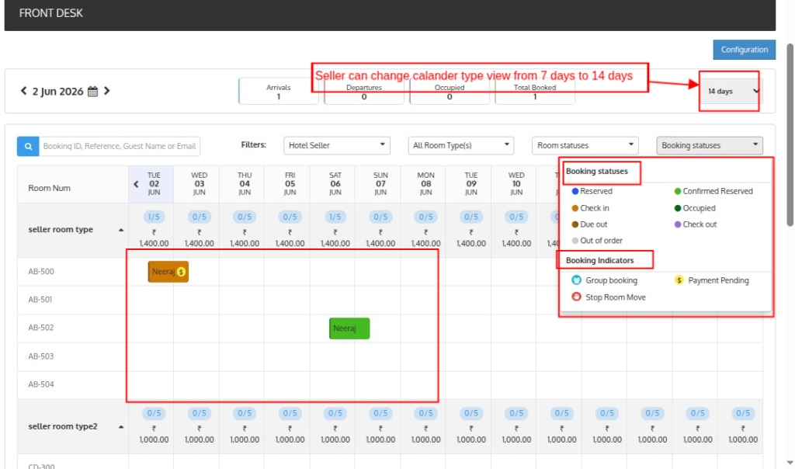Focus the Booking ID, Reference, Guest Name search field

pos(119,146)
